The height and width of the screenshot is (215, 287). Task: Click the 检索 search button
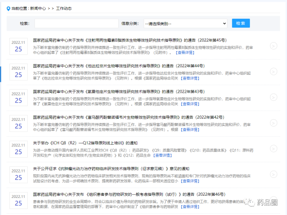[x=241, y=23]
